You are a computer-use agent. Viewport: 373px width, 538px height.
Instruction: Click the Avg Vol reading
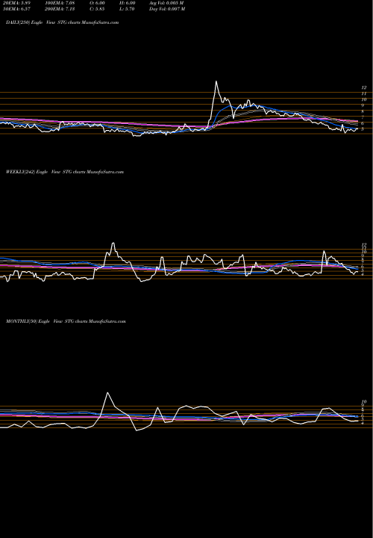pyautogui.click(x=167, y=3)
